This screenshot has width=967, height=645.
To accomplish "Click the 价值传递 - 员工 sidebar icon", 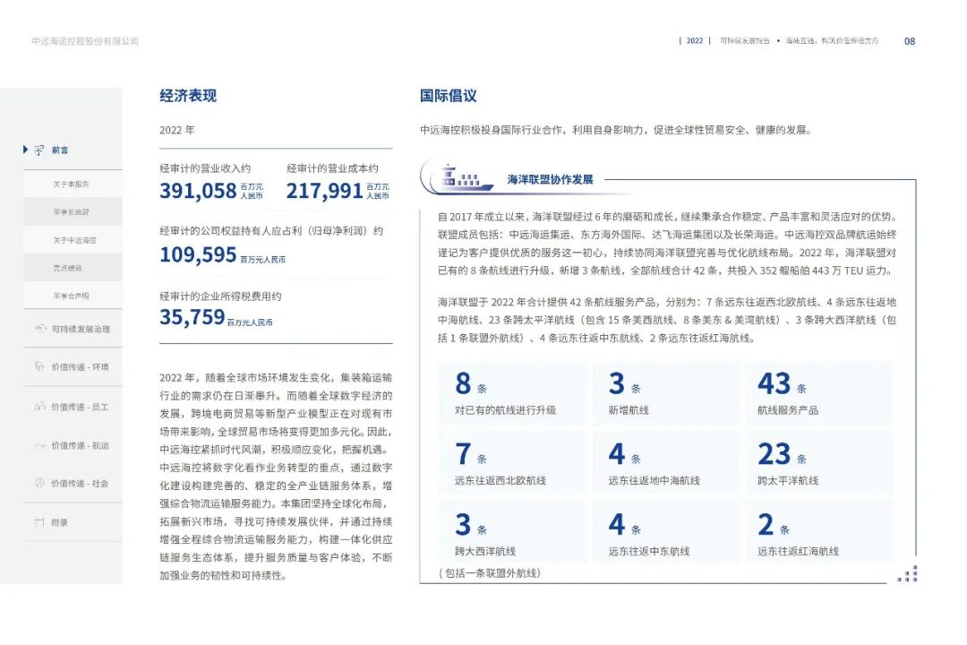I will 40,406.
